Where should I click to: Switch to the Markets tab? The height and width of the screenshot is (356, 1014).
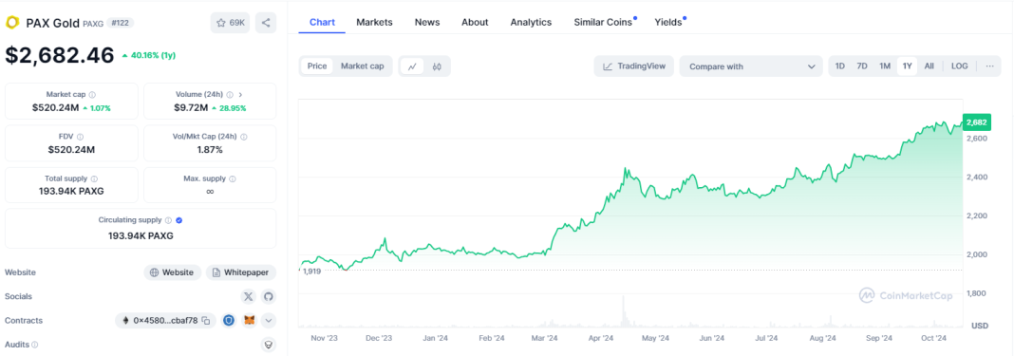[374, 22]
